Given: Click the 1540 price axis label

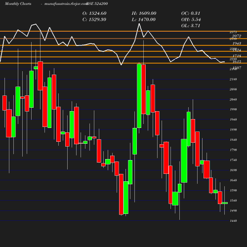Looking at the screenshot, I should [x=233, y=201].
